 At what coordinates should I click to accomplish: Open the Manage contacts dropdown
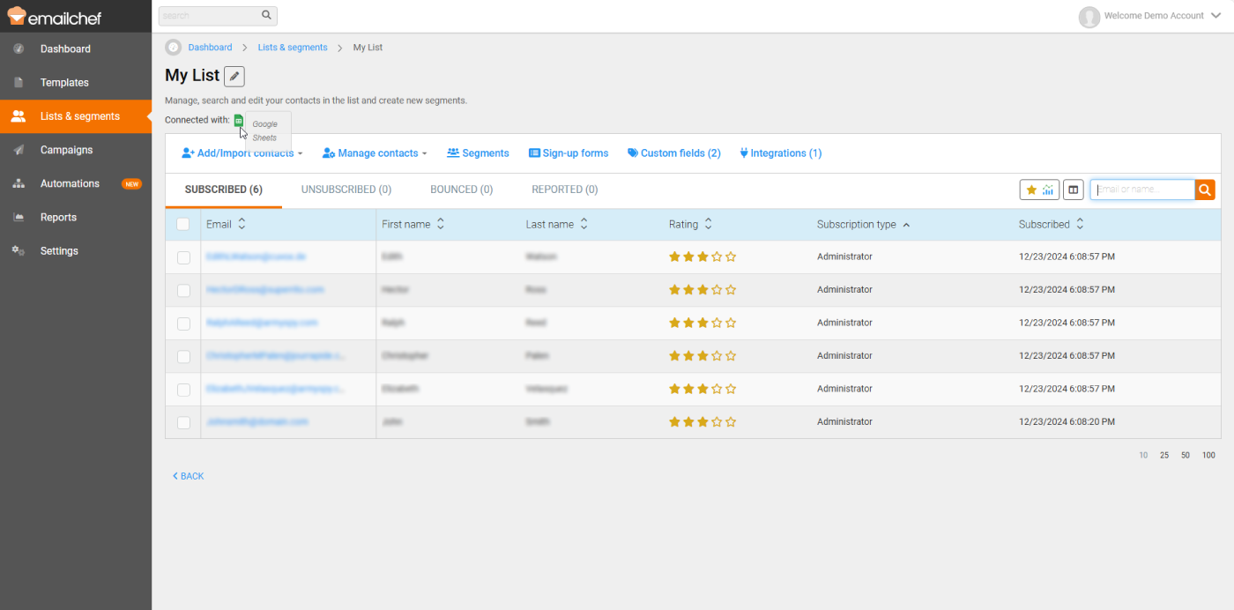tap(375, 153)
